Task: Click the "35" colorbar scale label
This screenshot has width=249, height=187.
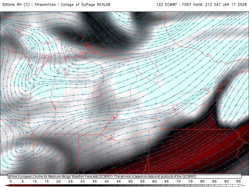Action: click(x=95, y=181)
